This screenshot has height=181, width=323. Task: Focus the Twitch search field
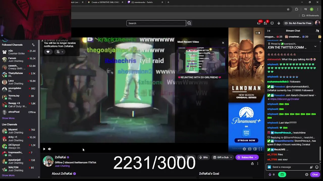[x=156, y=23]
